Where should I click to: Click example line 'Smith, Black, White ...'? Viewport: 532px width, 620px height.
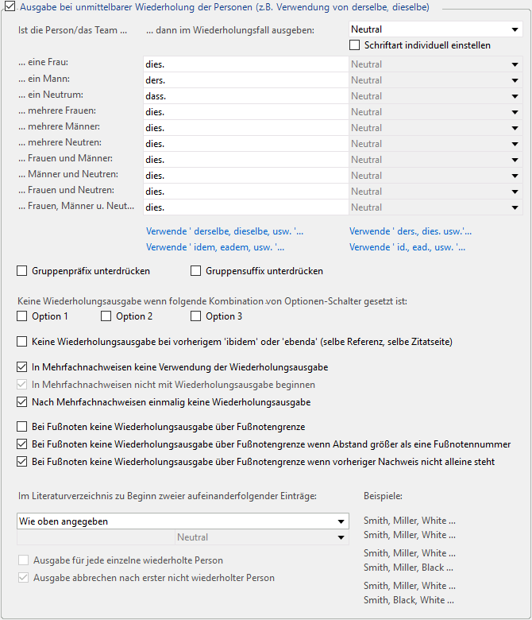tap(409, 600)
